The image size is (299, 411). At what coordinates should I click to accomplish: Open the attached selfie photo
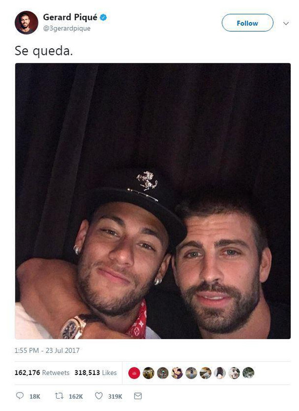(153, 201)
